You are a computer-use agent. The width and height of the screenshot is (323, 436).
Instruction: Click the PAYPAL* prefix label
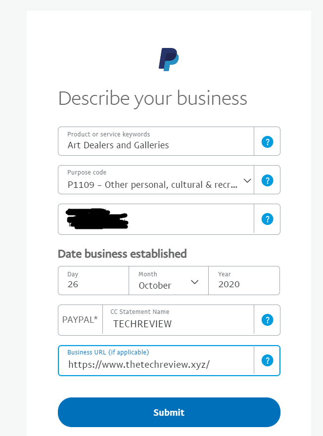(x=80, y=320)
